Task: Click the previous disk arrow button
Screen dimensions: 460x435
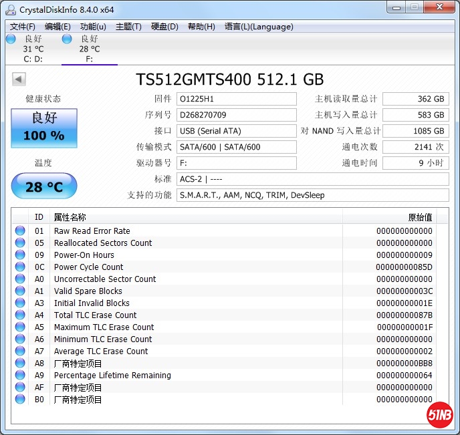Action: pyautogui.click(x=19, y=80)
